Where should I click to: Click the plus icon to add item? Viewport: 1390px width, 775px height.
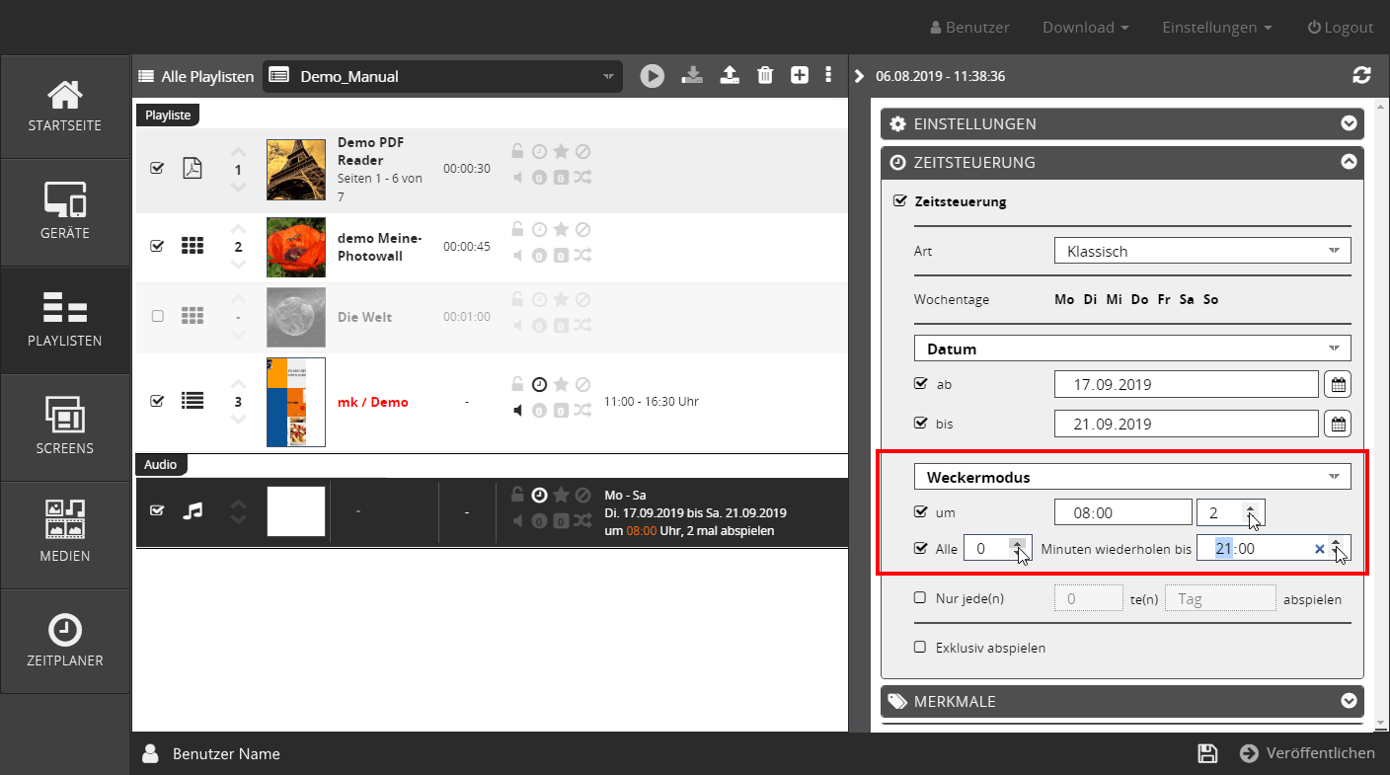coord(800,76)
